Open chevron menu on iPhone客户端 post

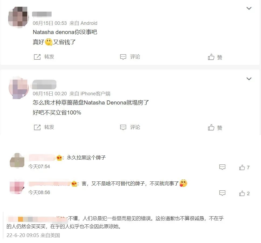pos(249,79)
